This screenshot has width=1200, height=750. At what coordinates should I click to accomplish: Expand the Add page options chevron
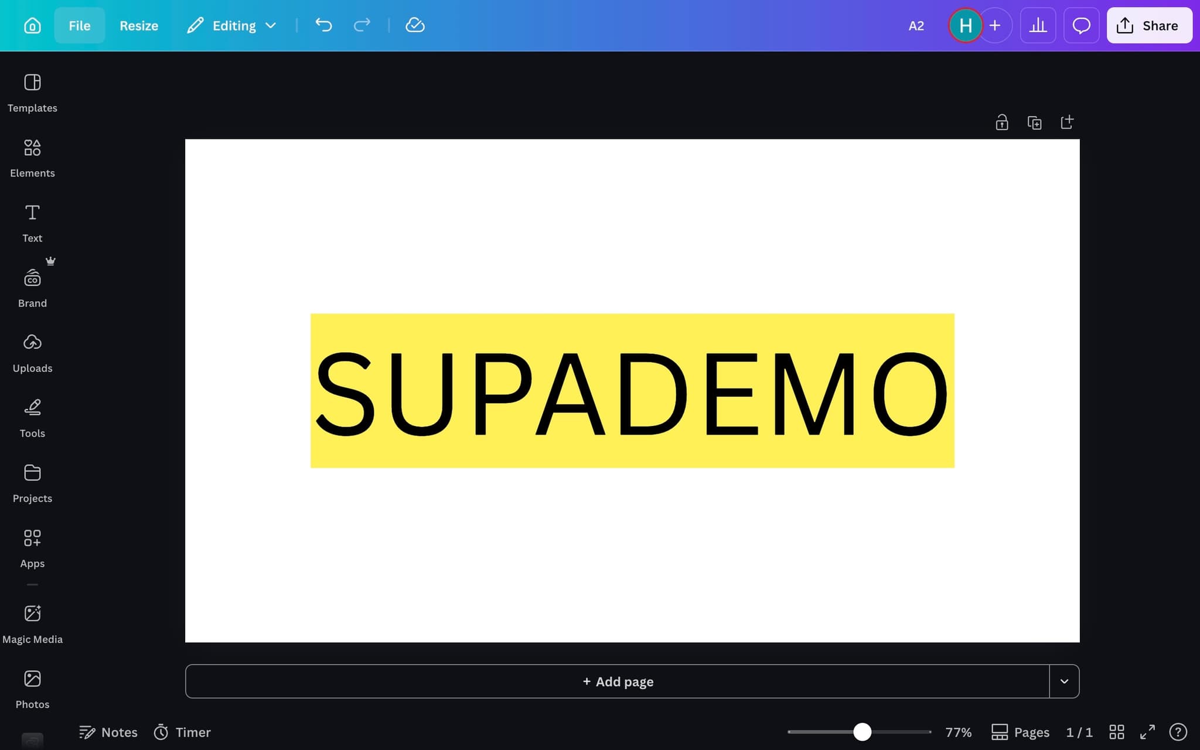[1064, 681]
